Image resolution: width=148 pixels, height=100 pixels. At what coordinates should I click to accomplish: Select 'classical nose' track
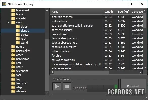click(96, 34)
